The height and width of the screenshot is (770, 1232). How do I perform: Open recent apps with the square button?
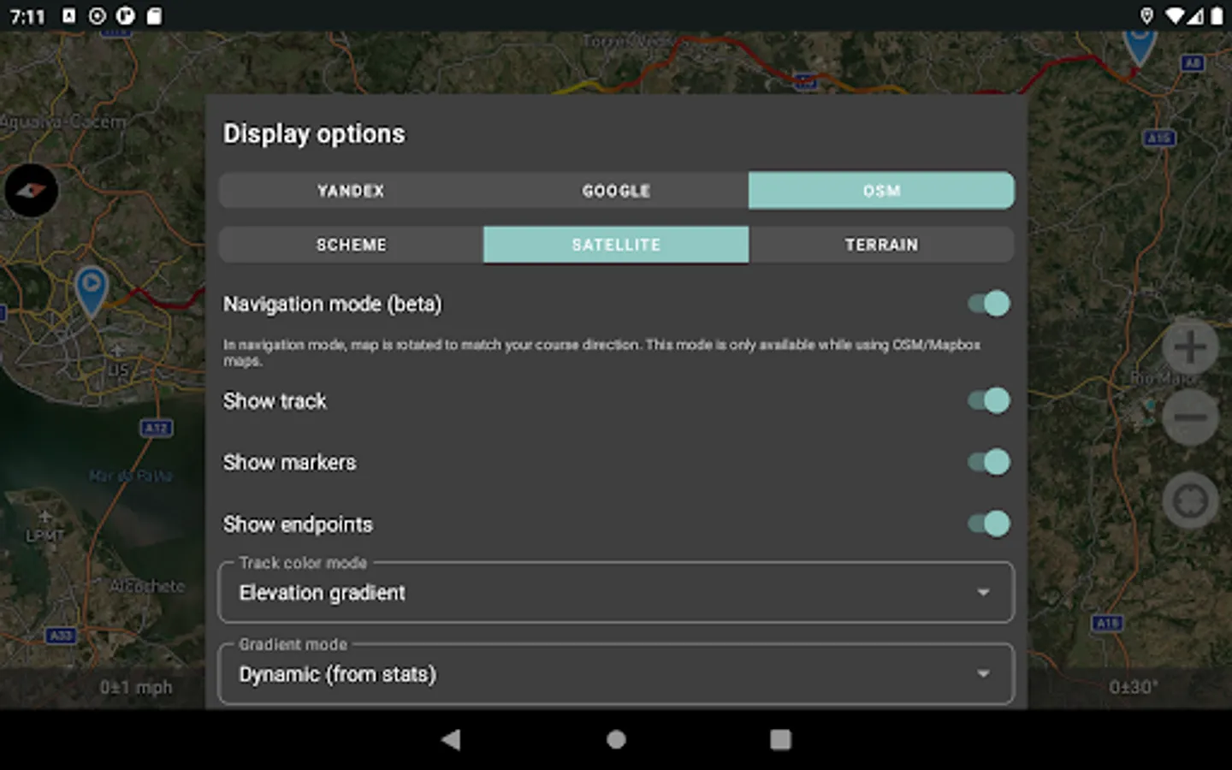780,739
